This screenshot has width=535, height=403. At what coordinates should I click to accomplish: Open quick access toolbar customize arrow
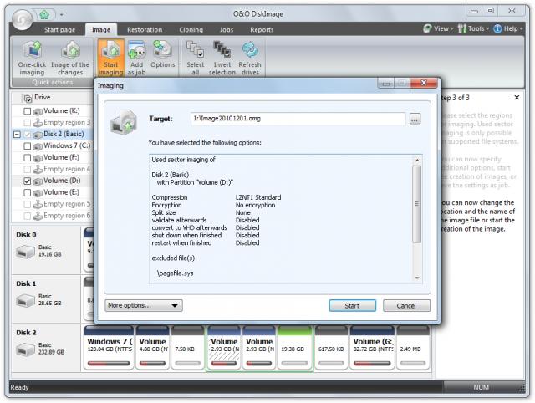click(61, 14)
